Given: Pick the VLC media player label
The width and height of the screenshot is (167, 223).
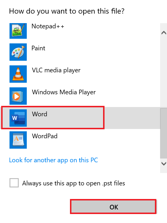Looking at the screenshot, I should (x=56, y=70).
